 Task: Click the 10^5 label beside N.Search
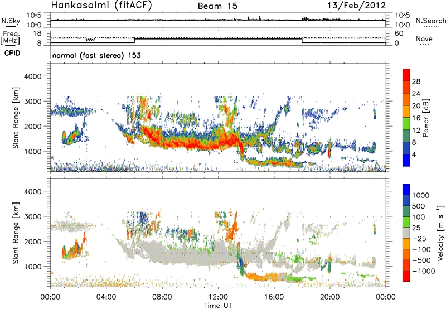tap(403, 16)
